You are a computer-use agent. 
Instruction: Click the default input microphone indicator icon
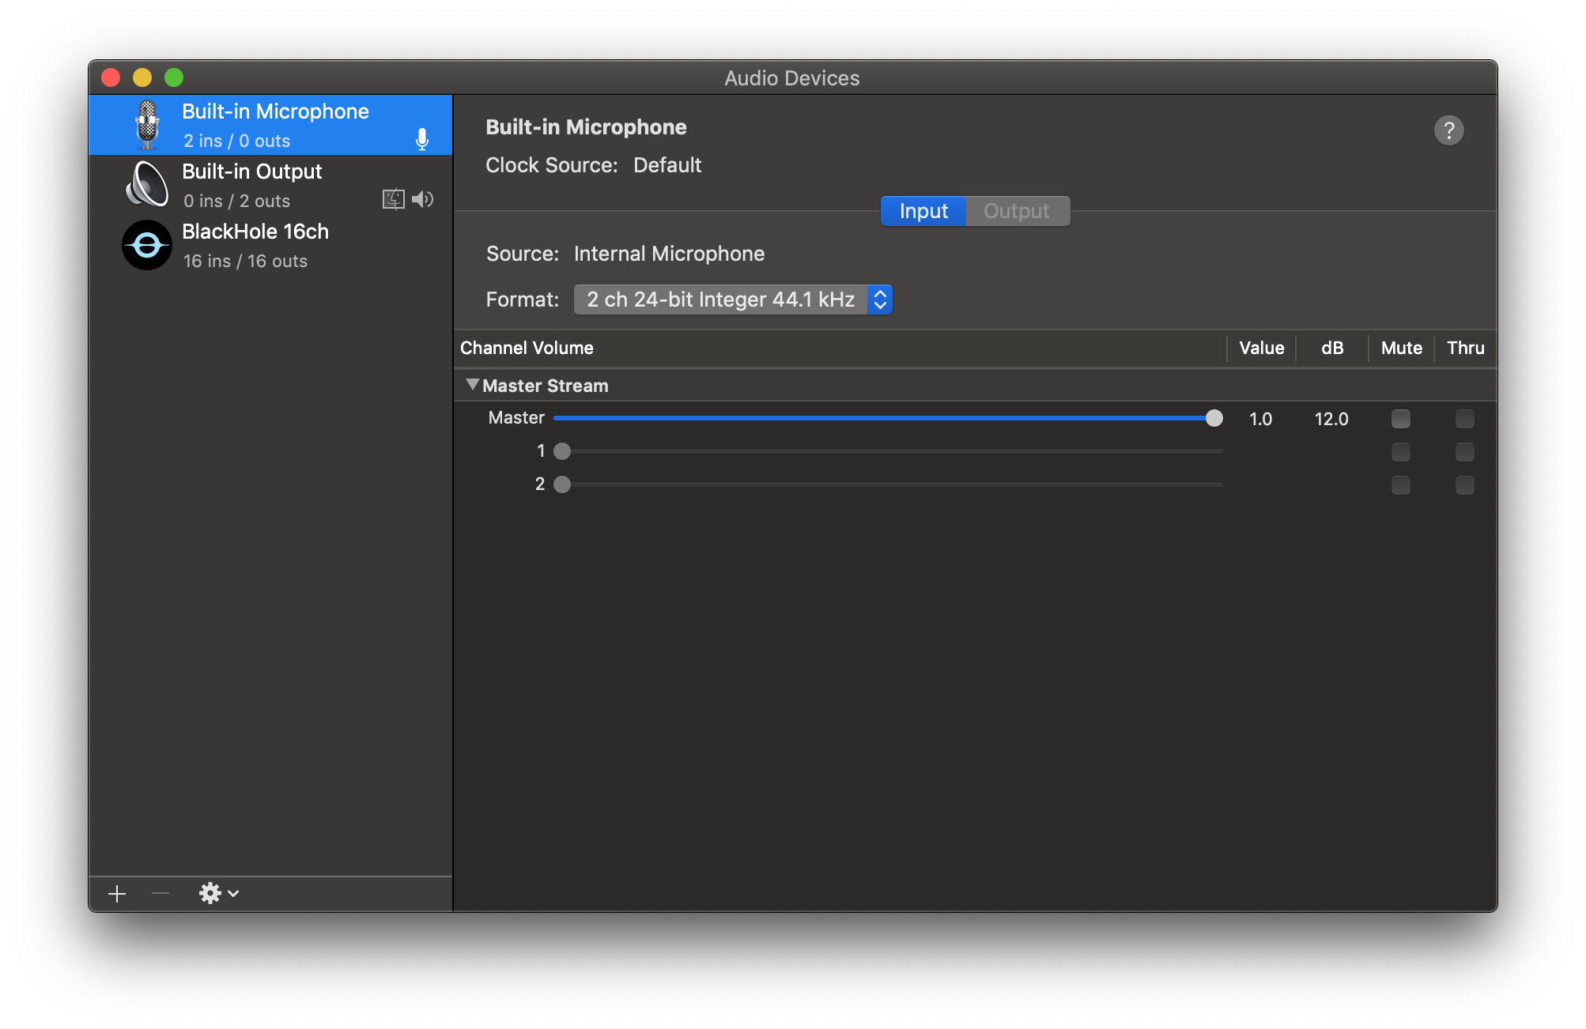422,140
